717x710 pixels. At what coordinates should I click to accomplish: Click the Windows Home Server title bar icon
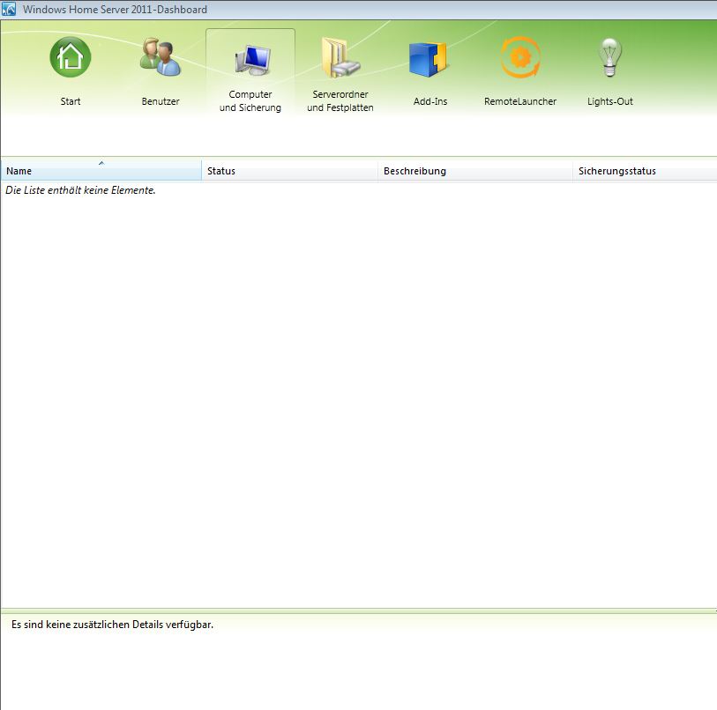click(x=9, y=9)
